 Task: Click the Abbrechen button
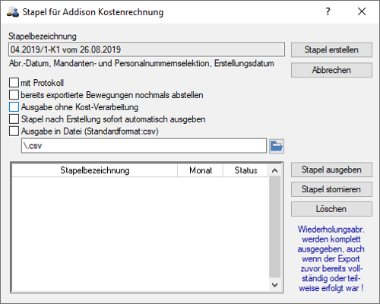tap(331, 70)
